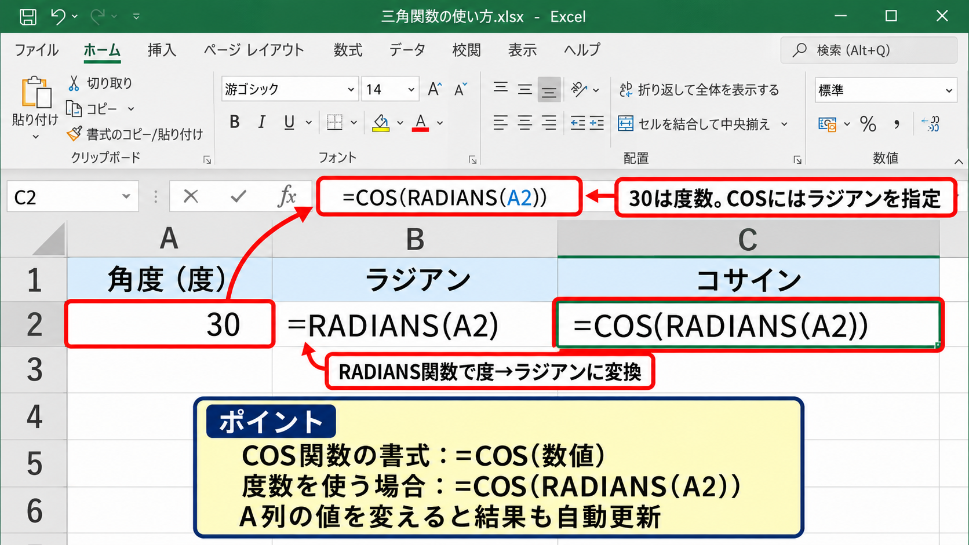
Task: Confirm the formula with checkmark icon
Action: coord(238,196)
